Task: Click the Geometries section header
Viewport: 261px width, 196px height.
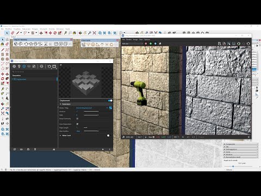Action: (16, 76)
